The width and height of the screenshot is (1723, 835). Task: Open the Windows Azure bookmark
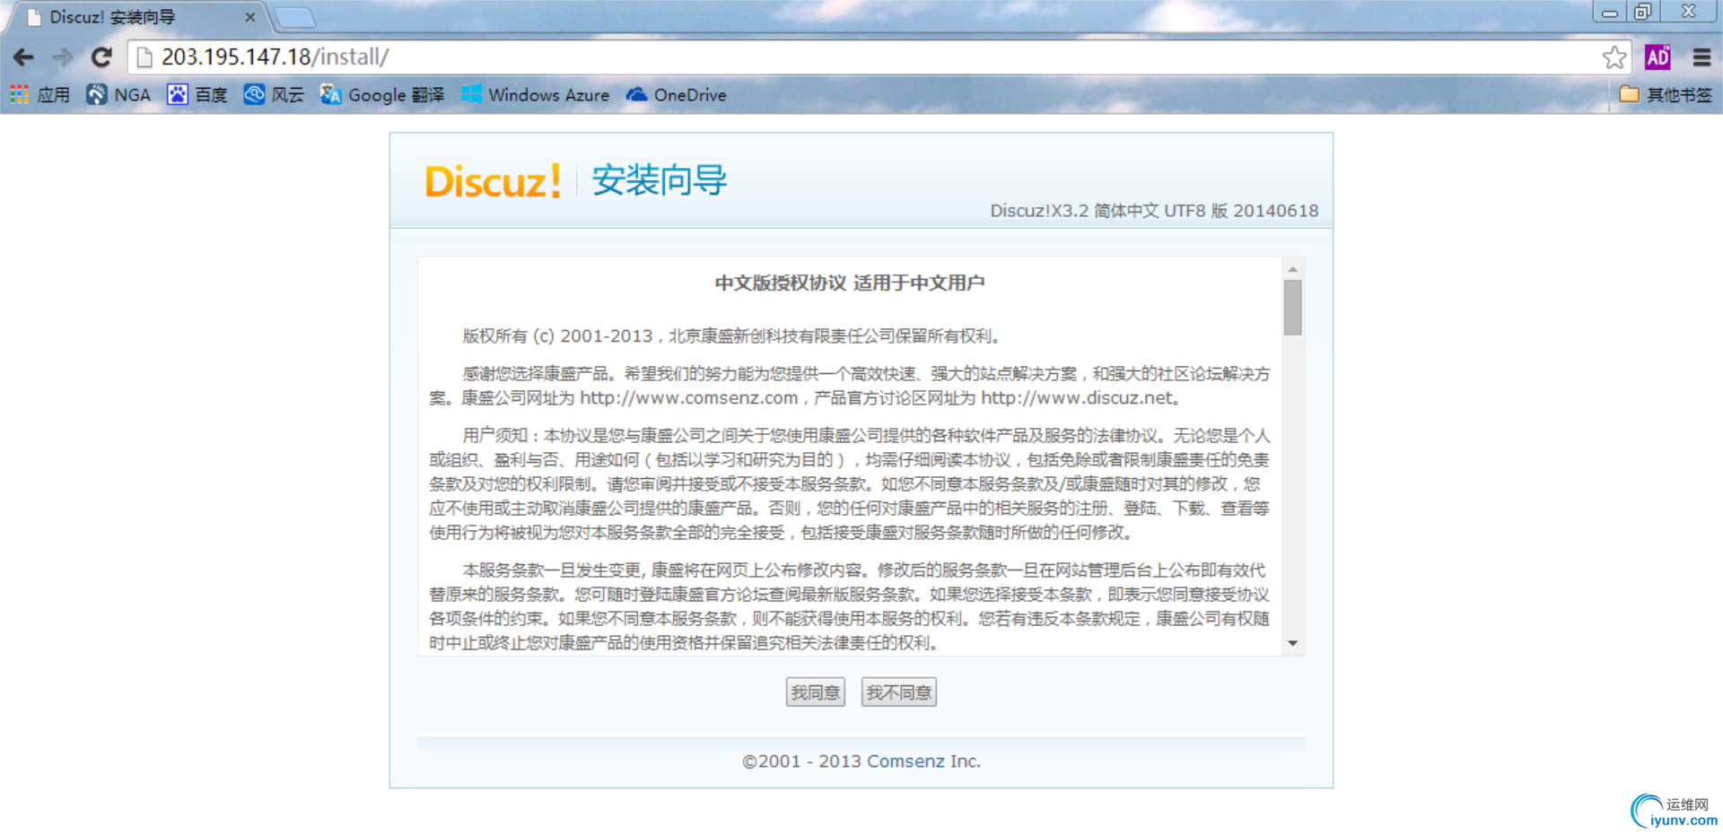point(535,95)
